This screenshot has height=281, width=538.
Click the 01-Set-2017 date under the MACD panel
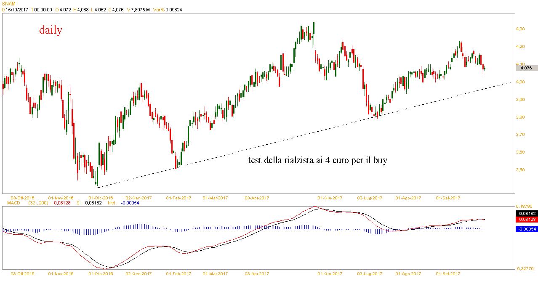point(448,273)
